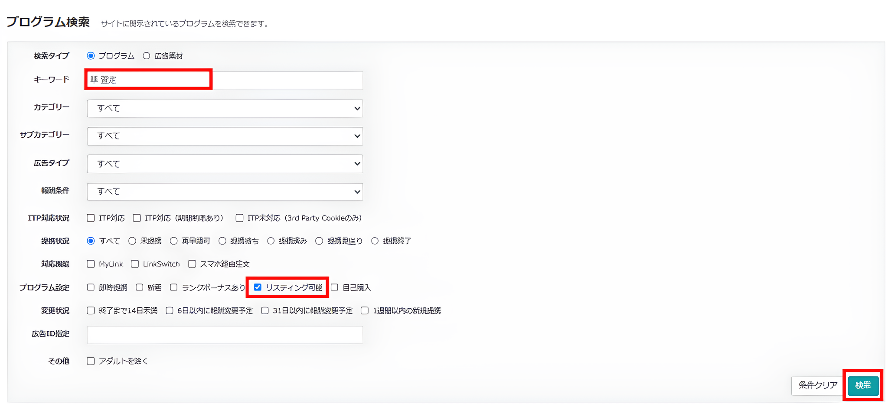Select the 提携終了 radio button
This screenshot has width=888, height=413.
(375, 241)
